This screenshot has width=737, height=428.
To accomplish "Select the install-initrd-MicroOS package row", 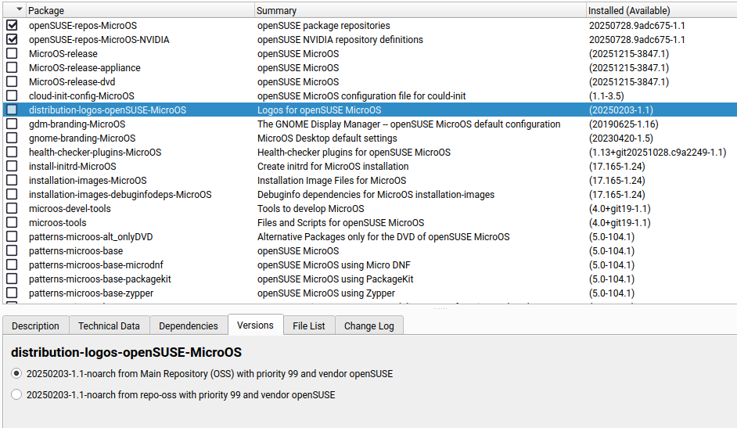I will (73, 167).
